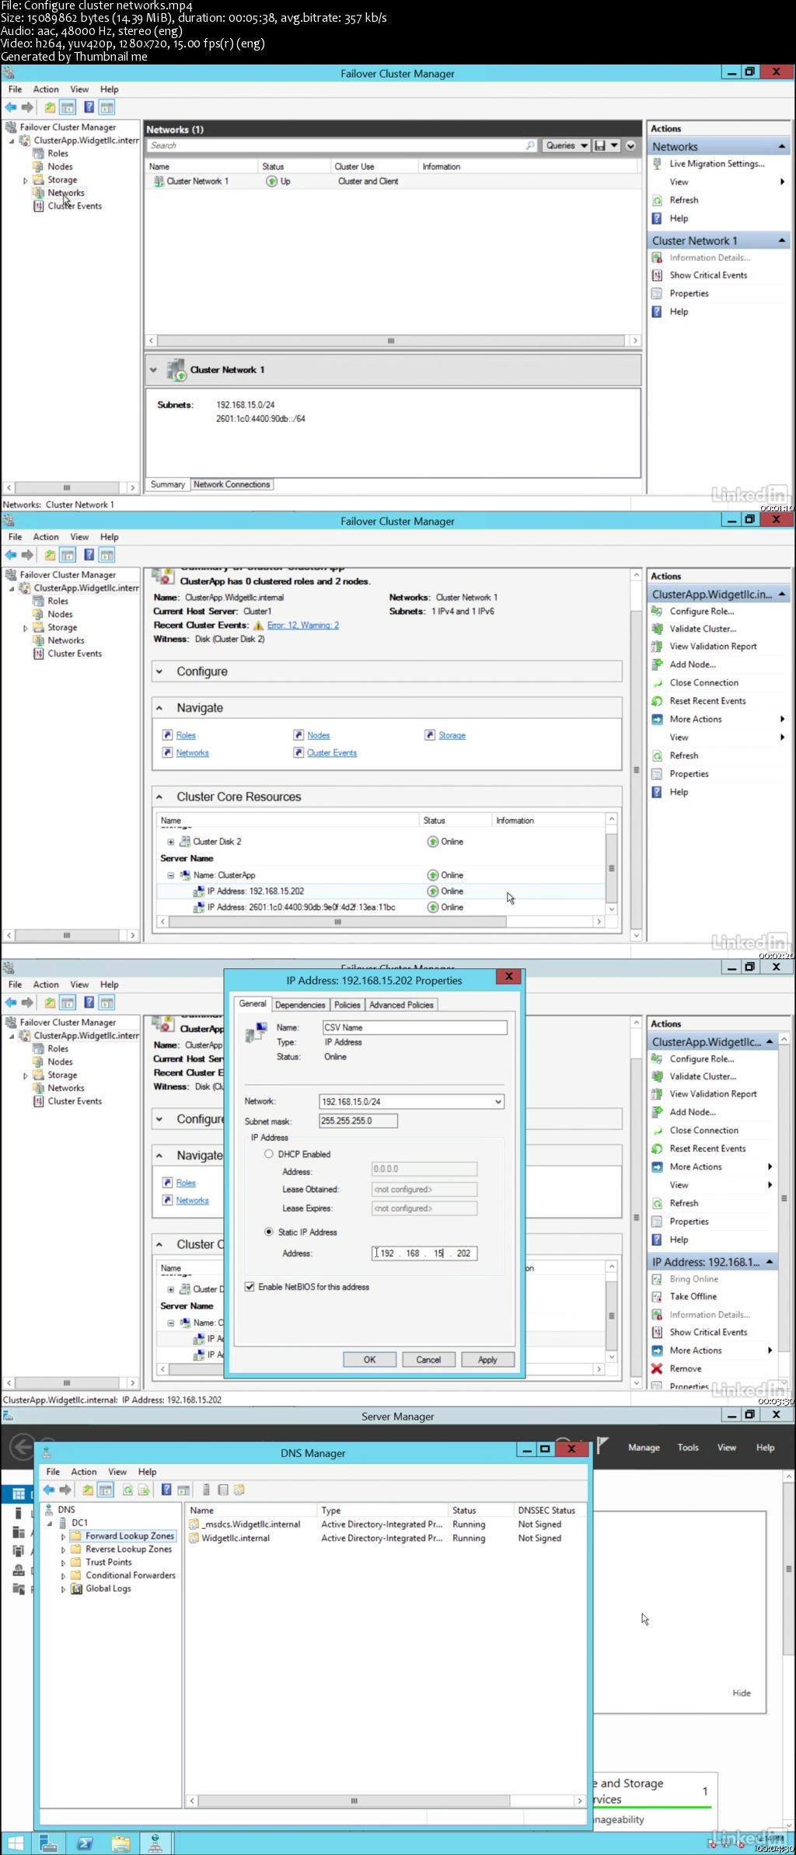
Task: Expand Reverse Lookup Zones in DNS tree
Action: point(63,1550)
